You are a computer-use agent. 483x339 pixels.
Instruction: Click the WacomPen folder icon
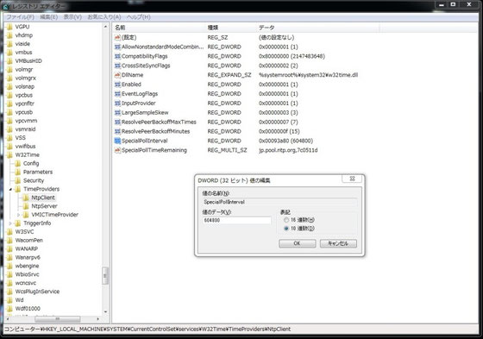(x=9, y=241)
